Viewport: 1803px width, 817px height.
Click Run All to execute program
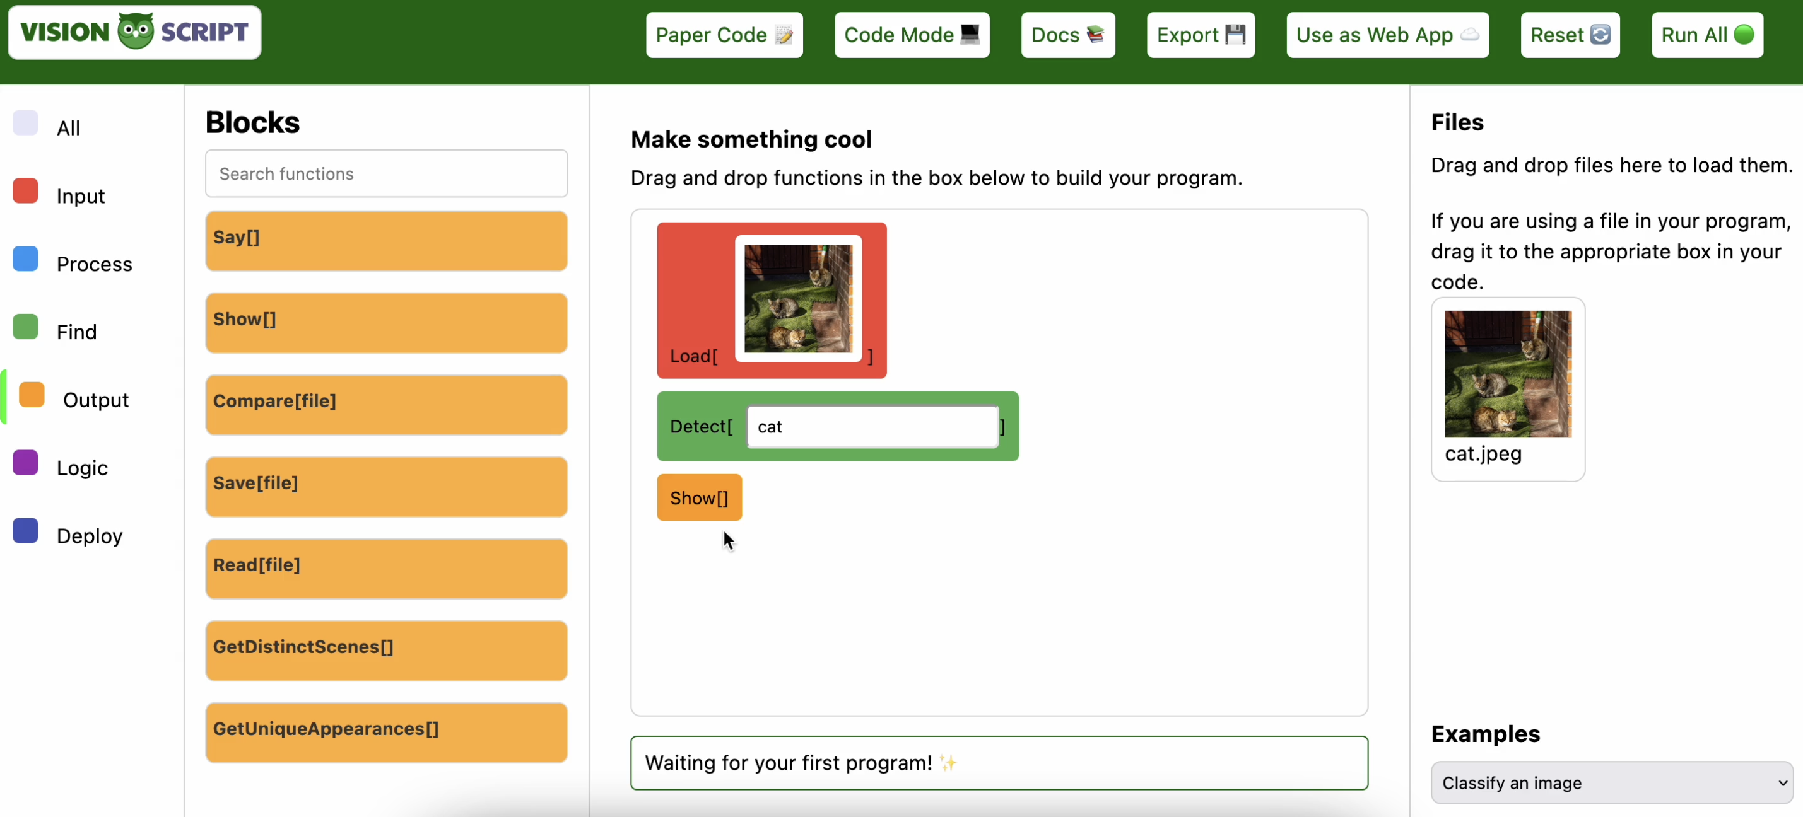pyautogui.click(x=1708, y=33)
